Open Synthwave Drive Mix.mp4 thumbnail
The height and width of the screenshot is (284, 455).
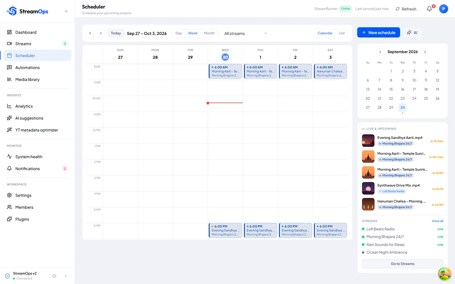(x=368, y=188)
